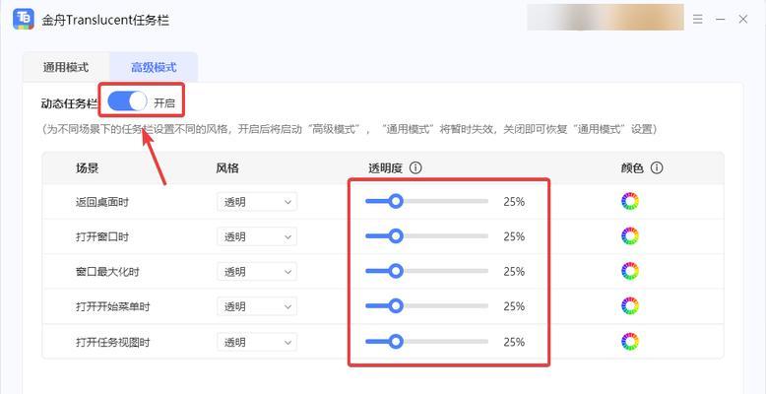Toggle the 动态任务栏 switch off
Viewport: 766px width, 394px height.
[x=127, y=101]
